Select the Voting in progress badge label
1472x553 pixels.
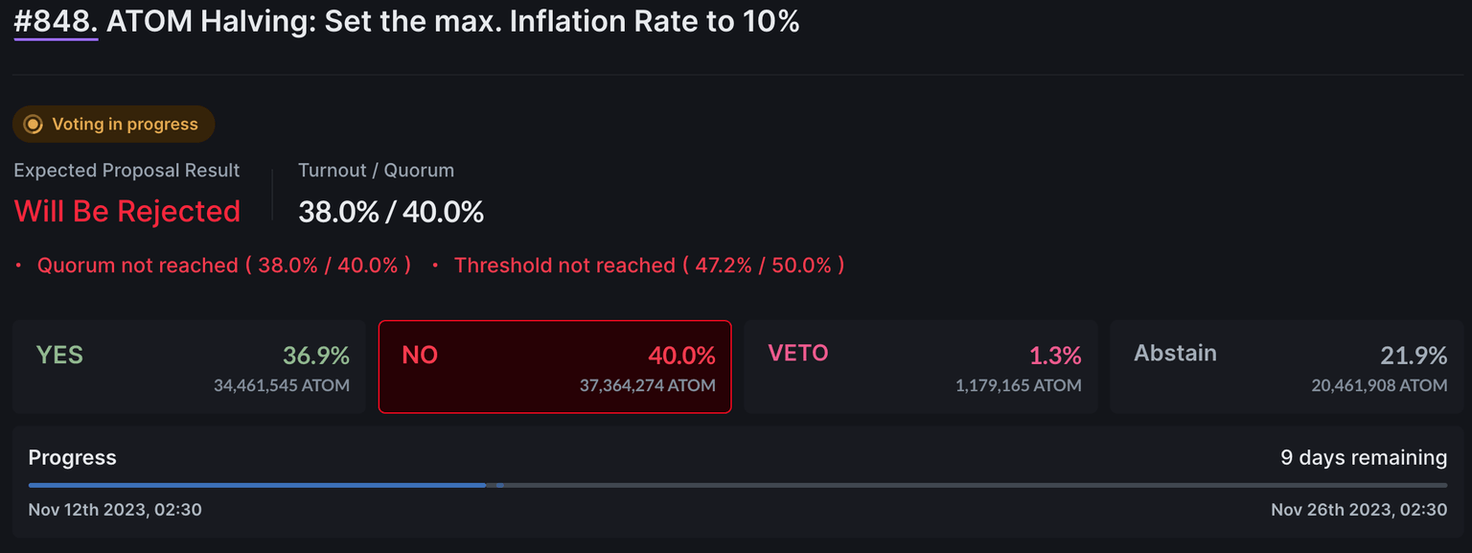125,125
